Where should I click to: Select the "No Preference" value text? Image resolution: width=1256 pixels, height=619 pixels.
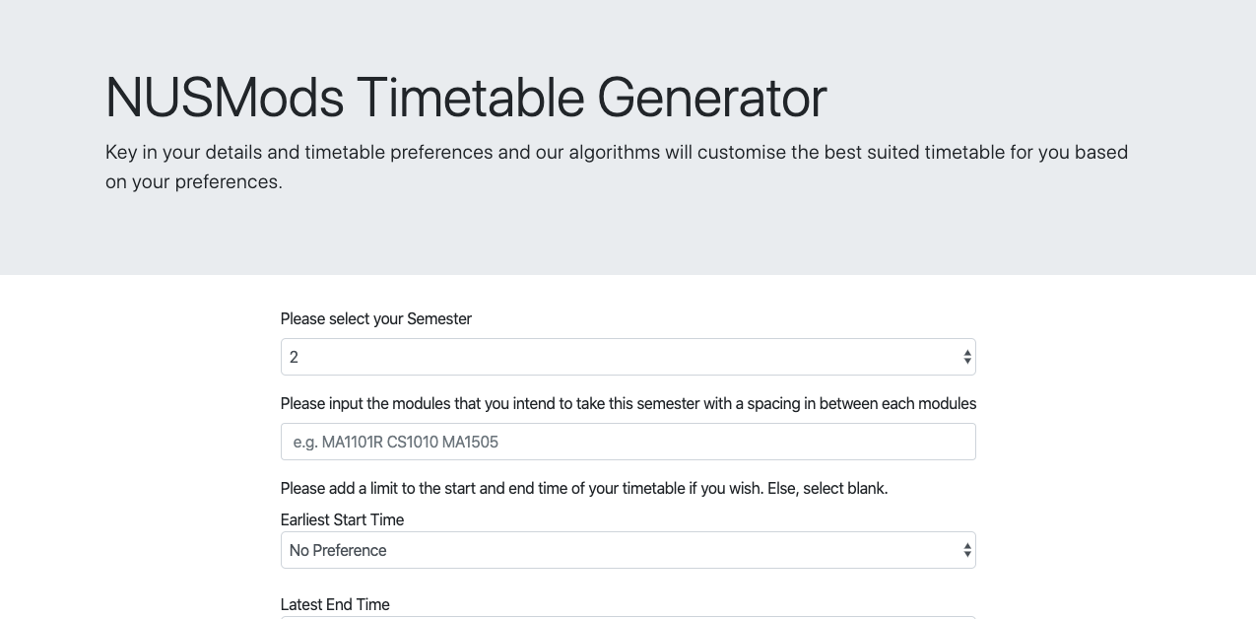coord(338,550)
